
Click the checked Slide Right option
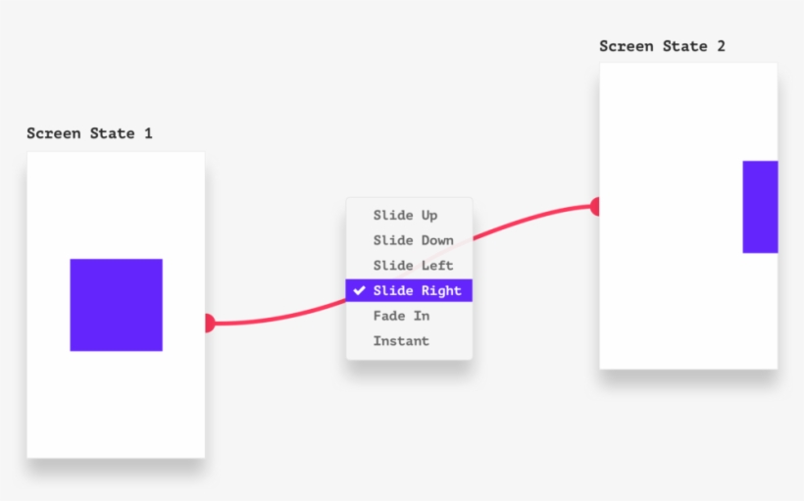[x=416, y=291]
